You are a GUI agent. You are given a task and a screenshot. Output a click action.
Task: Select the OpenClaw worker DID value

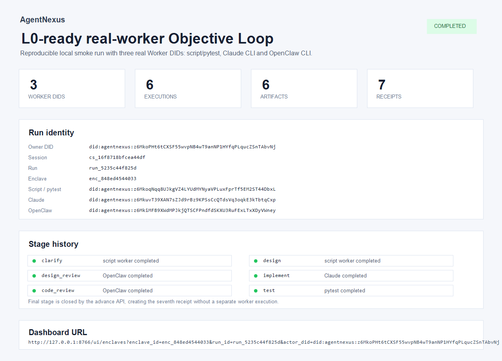point(182,210)
